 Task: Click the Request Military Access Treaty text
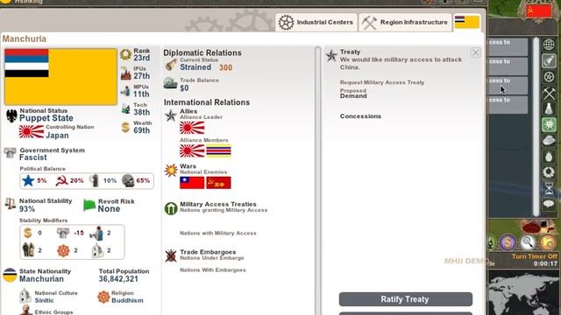[382, 82]
